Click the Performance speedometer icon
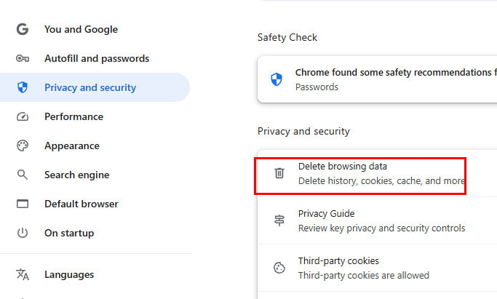 tap(23, 116)
